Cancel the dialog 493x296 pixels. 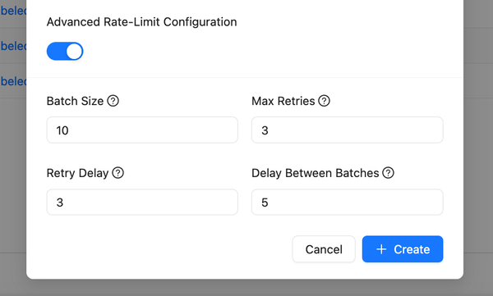[x=324, y=249]
